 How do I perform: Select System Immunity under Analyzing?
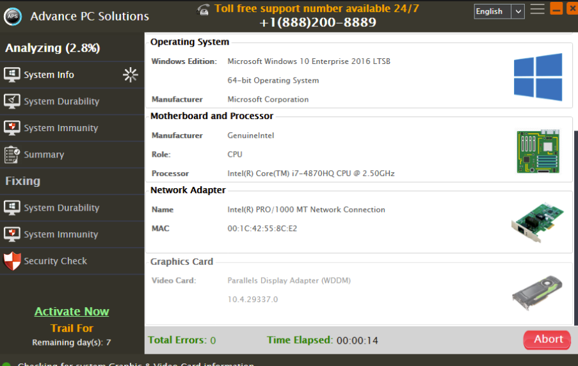pyautogui.click(x=72, y=128)
